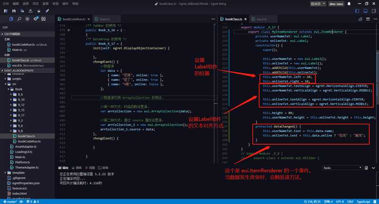Image resolution: width=379 pixels, height=204 pixels.
Task: Collapse the open editors section header
Action: coord(27,34)
